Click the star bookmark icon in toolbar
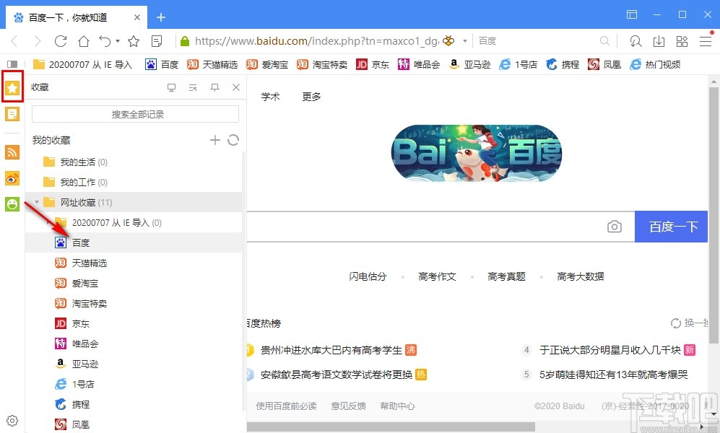The image size is (720, 433). [x=134, y=41]
